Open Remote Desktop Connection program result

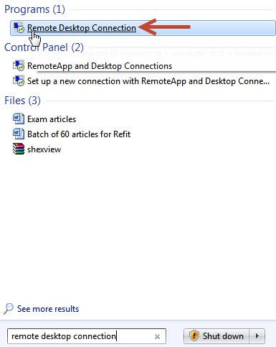pos(143,28)
